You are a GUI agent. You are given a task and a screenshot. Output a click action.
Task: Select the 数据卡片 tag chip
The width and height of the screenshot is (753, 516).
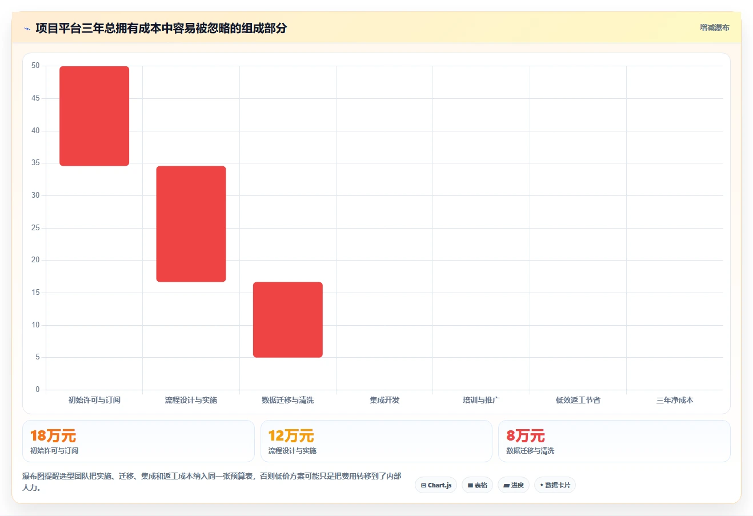point(555,485)
